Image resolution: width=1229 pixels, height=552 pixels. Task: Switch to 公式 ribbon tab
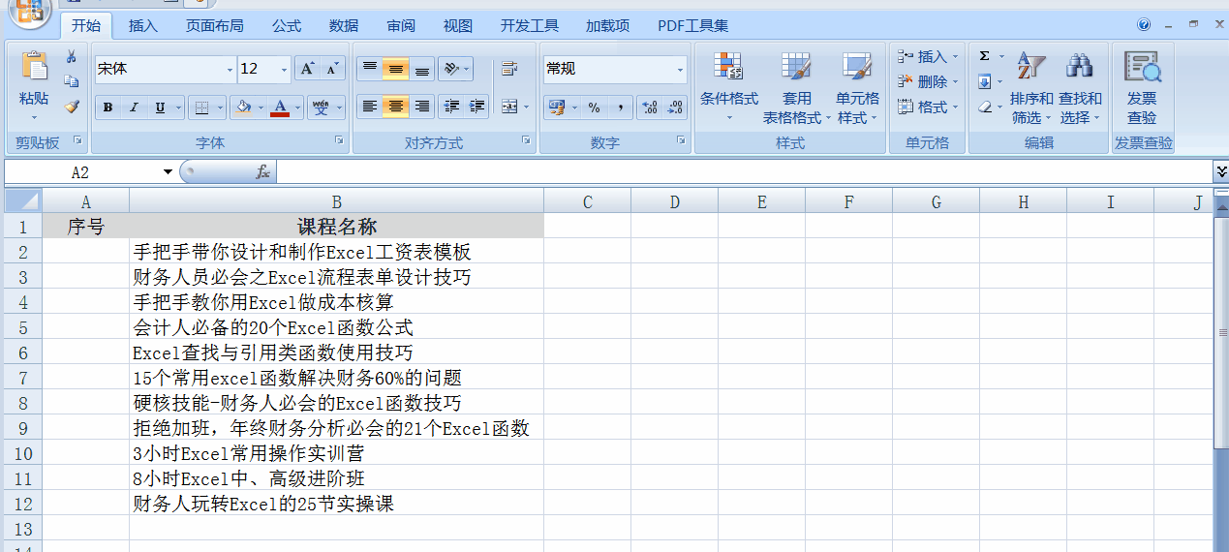(x=287, y=25)
